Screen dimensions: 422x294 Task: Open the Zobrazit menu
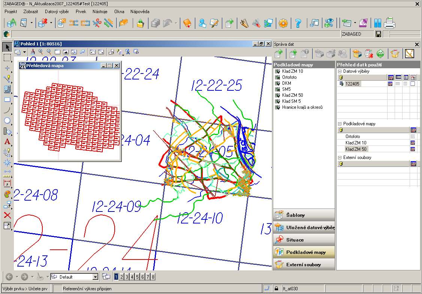31,12
